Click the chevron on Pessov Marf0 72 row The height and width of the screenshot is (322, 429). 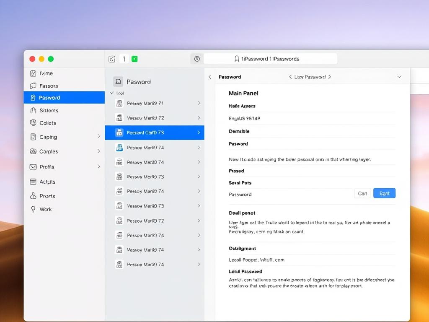pos(199,221)
